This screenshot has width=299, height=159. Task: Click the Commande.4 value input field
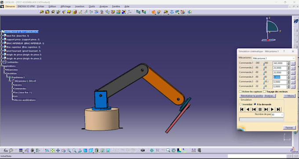[x=280, y=78]
